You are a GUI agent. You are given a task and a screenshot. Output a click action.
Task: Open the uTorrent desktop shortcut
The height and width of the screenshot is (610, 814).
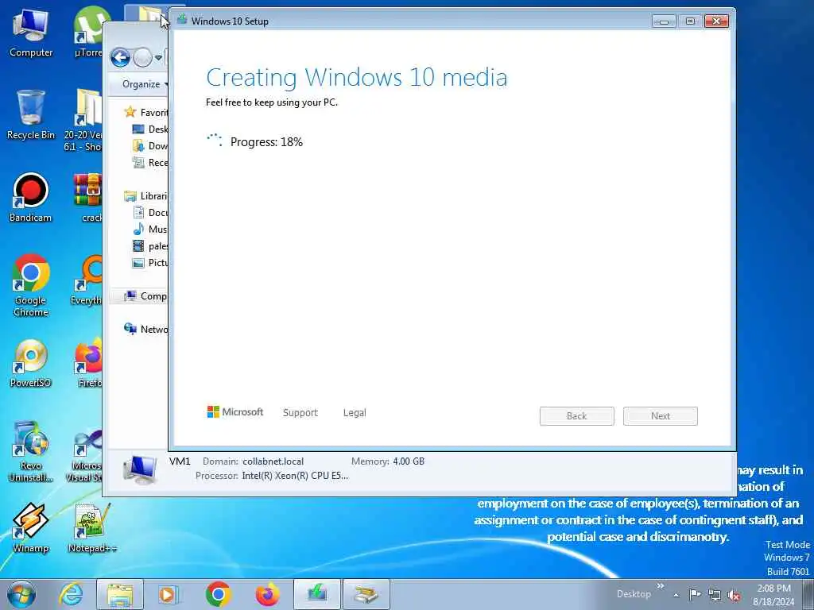pos(89,33)
